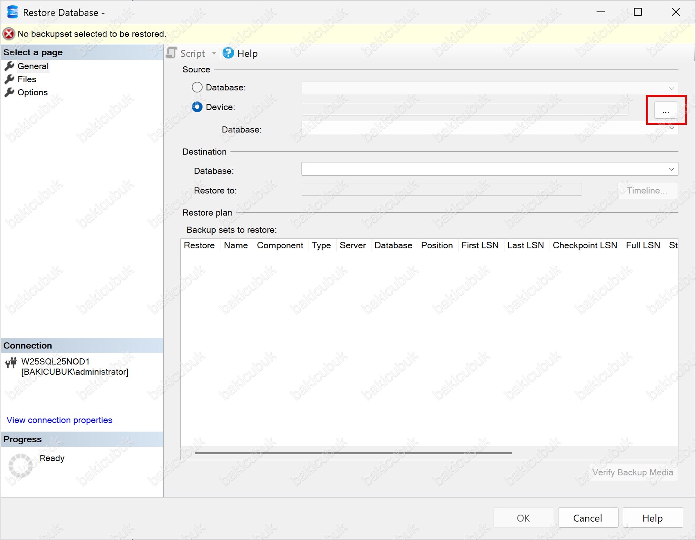The height and width of the screenshot is (540, 696).
Task: Open the Script dropdown arrow
Action: click(214, 54)
